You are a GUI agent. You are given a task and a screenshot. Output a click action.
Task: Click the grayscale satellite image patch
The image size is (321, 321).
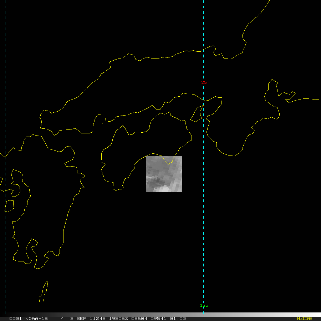pyautogui.click(x=164, y=174)
